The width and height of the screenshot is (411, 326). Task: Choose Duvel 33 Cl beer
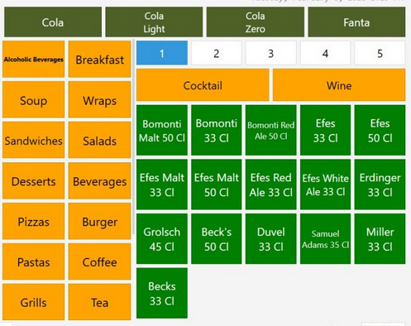271,239
